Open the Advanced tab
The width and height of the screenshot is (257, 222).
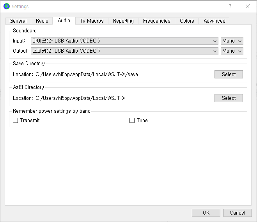click(x=214, y=21)
